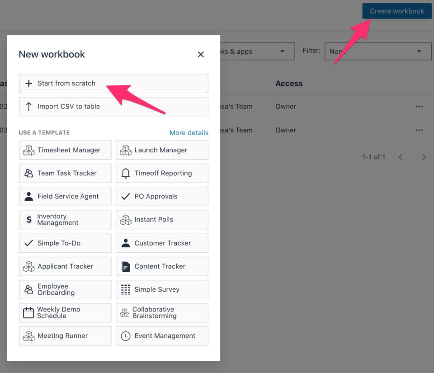434x373 pixels.
Task: Open the overflow menu for the second Owner row
Action: point(419,130)
